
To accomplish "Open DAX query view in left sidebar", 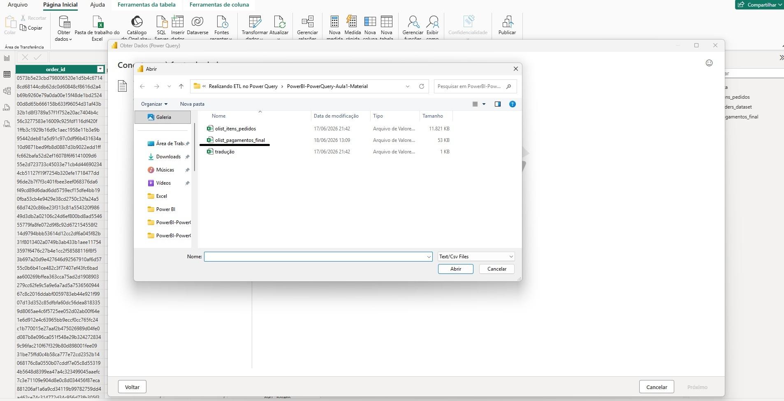I will click(x=7, y=107).
